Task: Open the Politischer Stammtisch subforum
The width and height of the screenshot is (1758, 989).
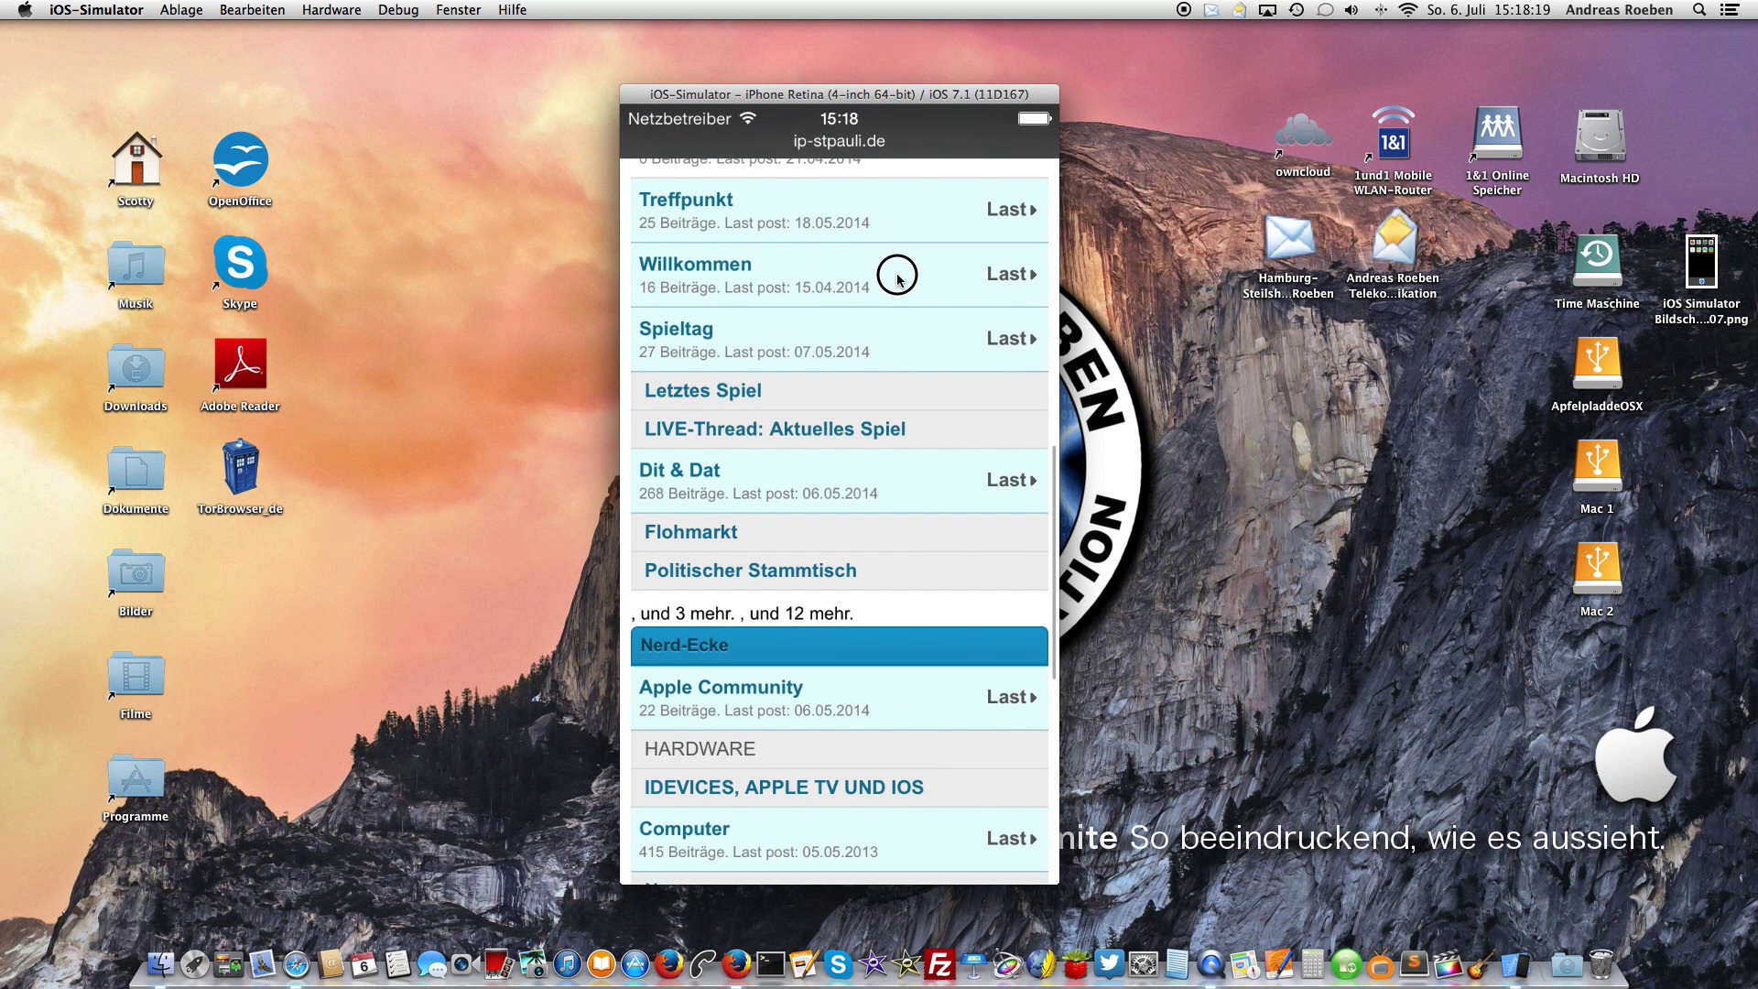Action: 750,571
